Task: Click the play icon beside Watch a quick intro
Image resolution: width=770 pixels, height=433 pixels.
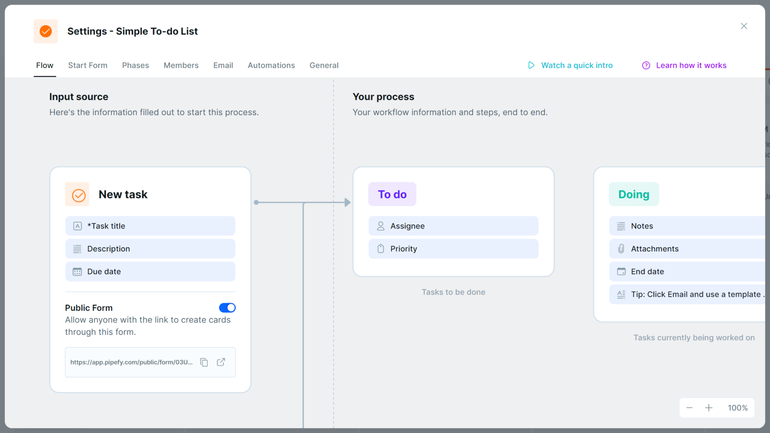Action: point(531,65)
